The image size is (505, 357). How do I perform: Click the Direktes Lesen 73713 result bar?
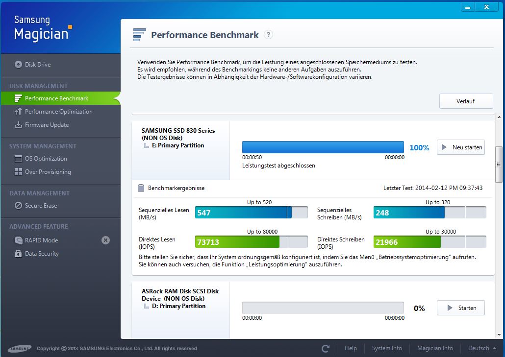click(252, 242)
